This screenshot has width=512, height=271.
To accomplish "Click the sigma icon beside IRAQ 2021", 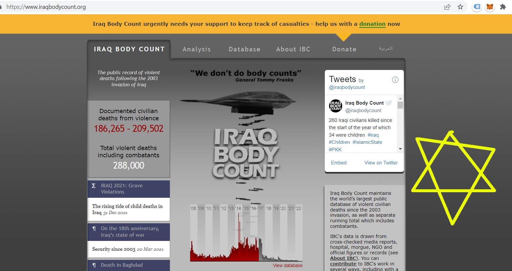I will [94, 186].
